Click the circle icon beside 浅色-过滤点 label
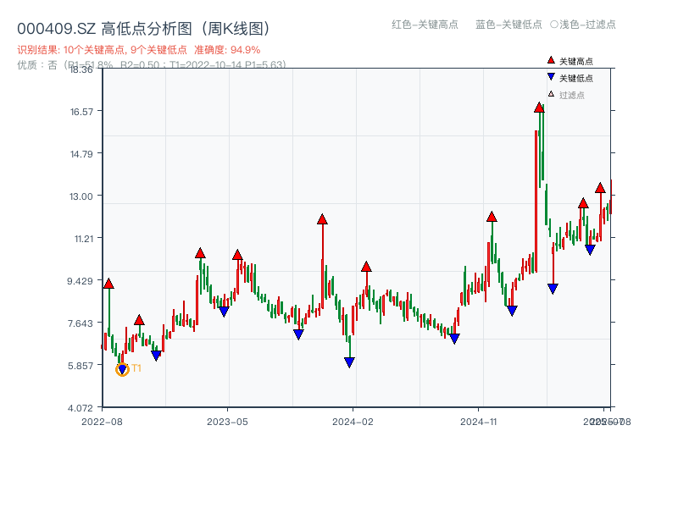 [x=554, y=25]
